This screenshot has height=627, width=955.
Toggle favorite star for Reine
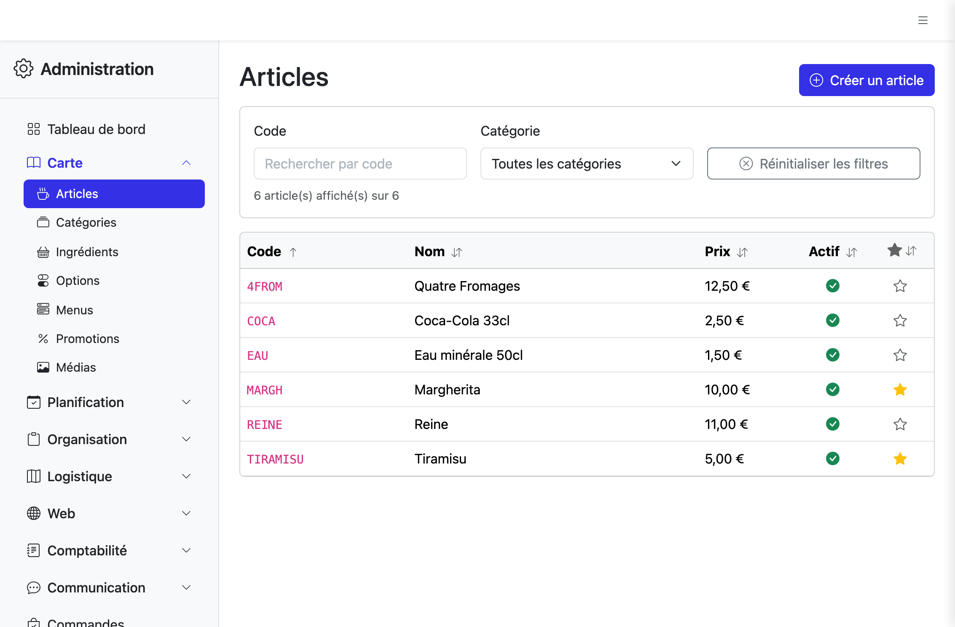click(900, 424)
